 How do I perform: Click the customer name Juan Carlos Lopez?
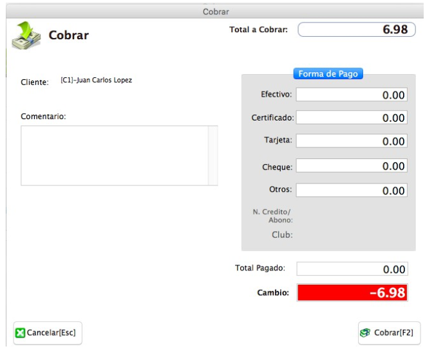[x=104, y=80]
